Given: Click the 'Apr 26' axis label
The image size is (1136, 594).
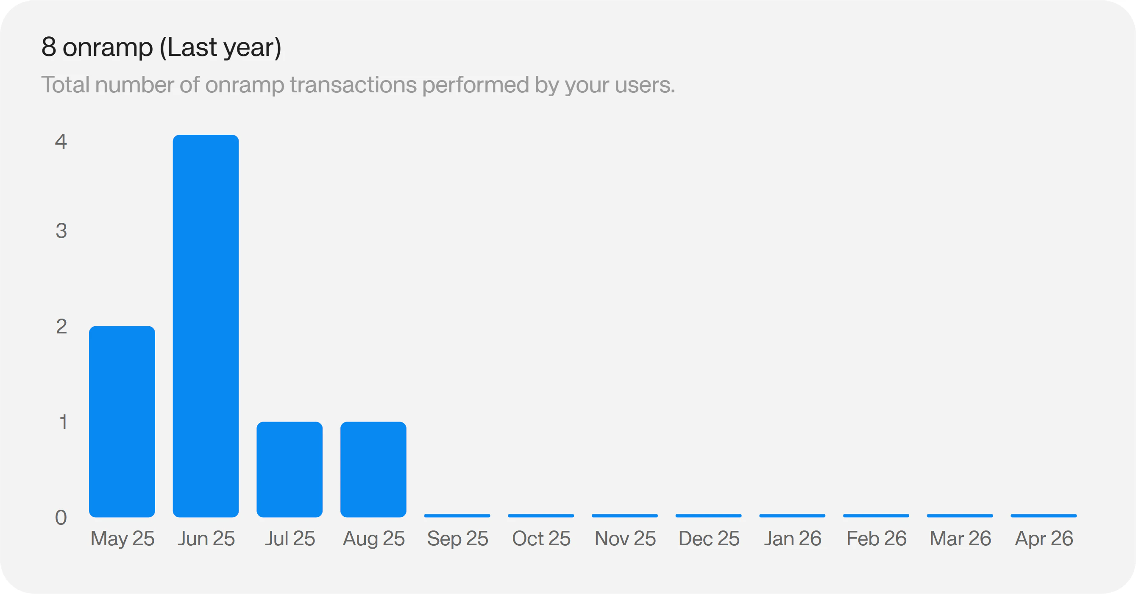Looking at the screenshot, I should coord(1044,539).
